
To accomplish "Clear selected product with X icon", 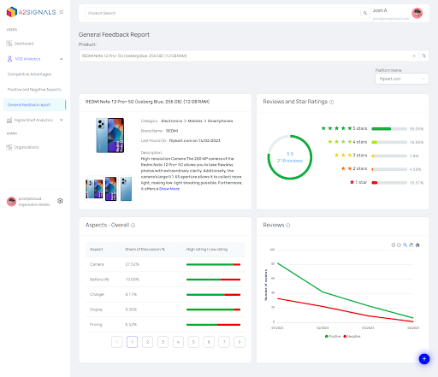I will [x=414, y=56].
